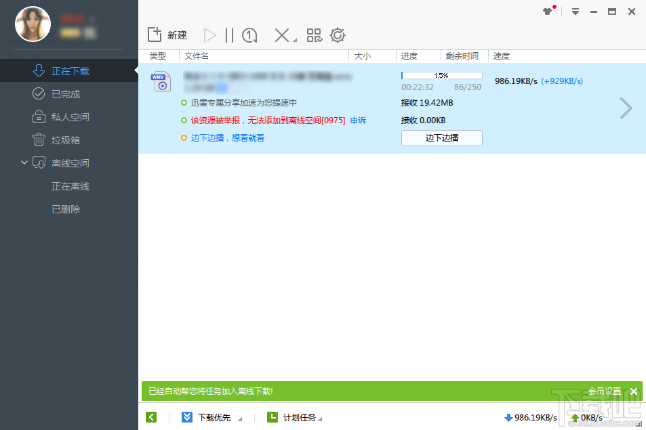The width and height of the screenshot is (646, 430).
Task: Sort by 类型 column header
Action: pos(158,56)
